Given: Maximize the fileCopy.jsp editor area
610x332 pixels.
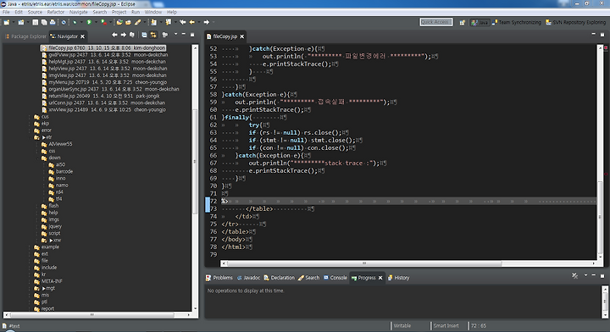Looking at the screenshot, I should tap(602, 35).
